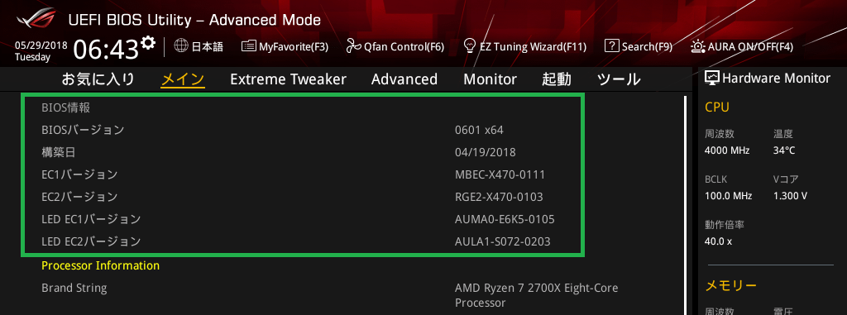Click the Hardware Monitor screen icon

[712, 79]
